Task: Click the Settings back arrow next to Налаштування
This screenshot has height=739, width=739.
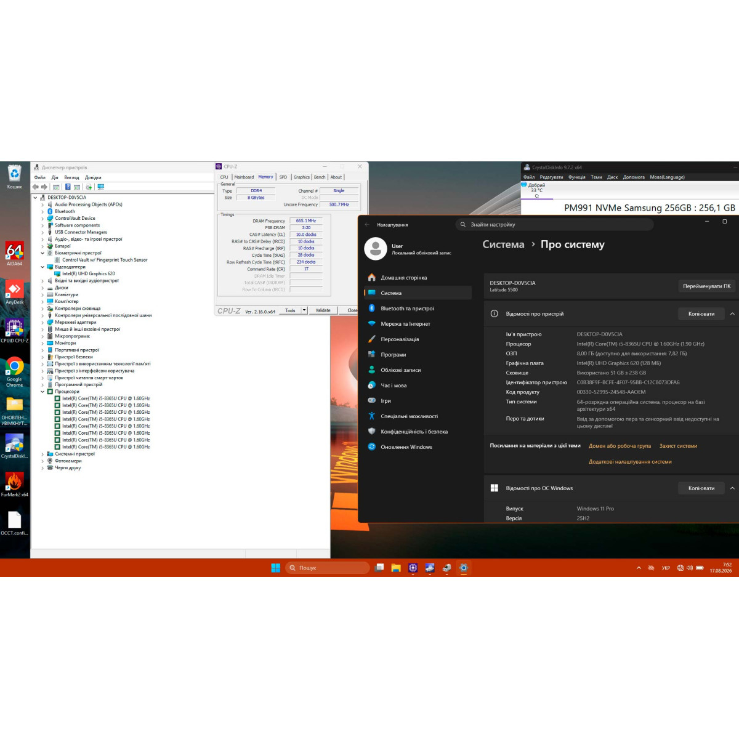Action: [367, 225]
